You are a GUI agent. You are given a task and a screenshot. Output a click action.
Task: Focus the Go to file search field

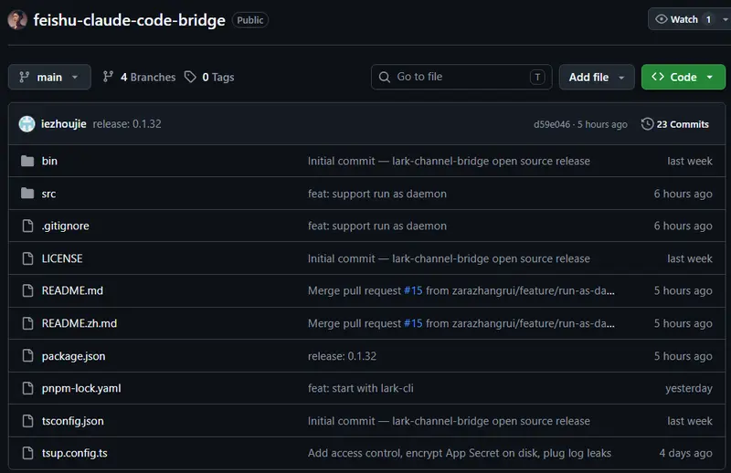click(461, 77)
